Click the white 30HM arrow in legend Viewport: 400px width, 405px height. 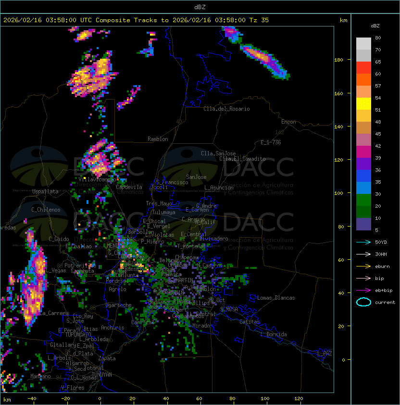(x=363, y=254)
